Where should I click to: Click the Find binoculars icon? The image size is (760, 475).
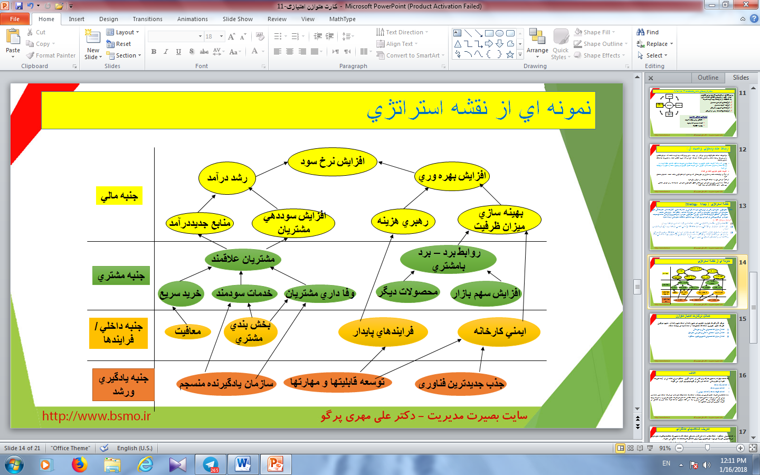(x=641, y=32)
